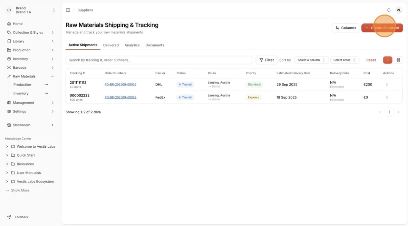Expand the Resources tree arrow
The height and width of the screenshot is (226, 408).
[7, 164]
